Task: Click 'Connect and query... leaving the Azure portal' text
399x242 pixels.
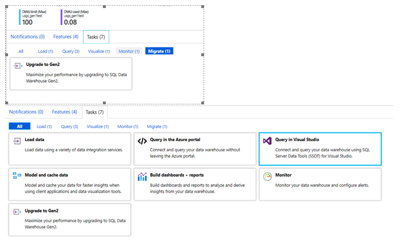Action: pos(195,153)
